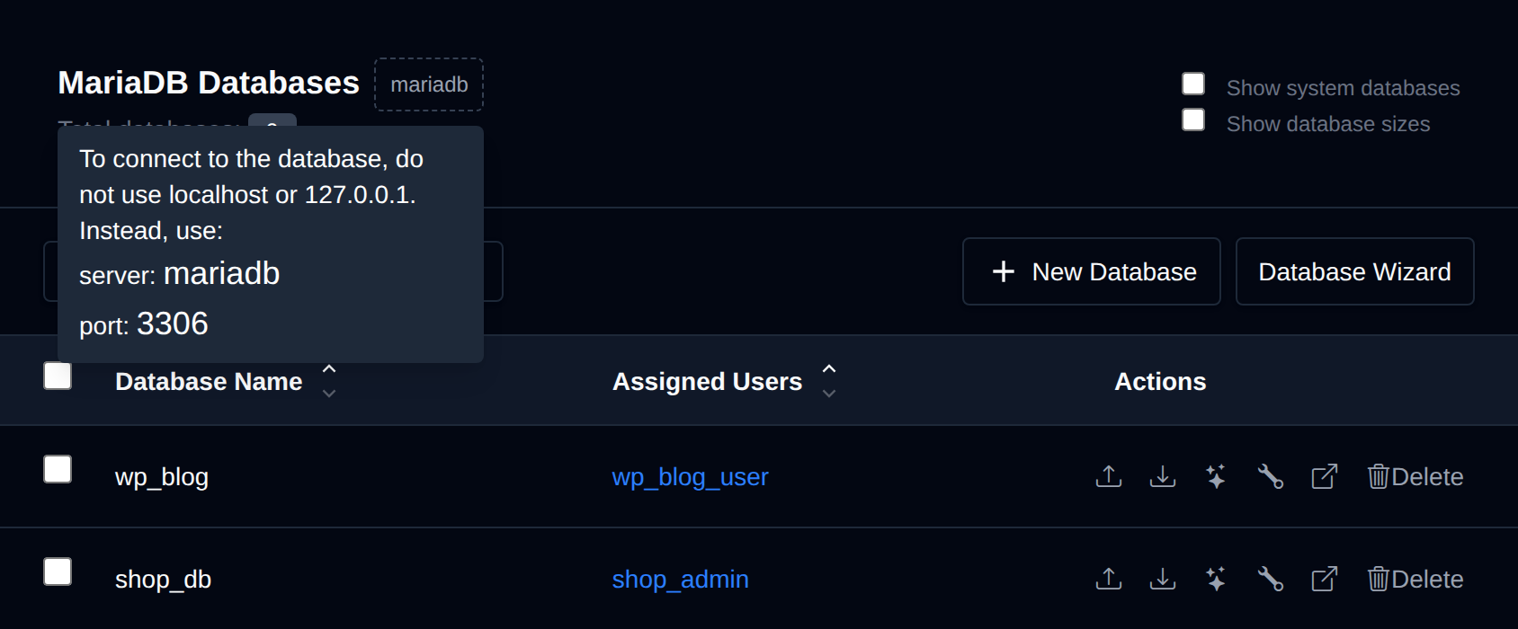Click the sparkle icon for wp_blog
This screenshot has width=1518, height=629.
[x=1216, y=476]
